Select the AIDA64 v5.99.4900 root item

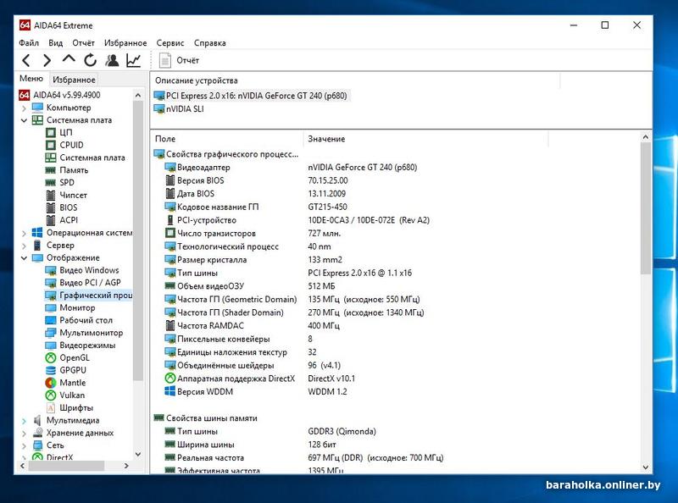click(59, 95)
